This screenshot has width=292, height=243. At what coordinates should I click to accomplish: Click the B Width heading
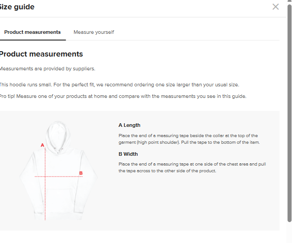128,154
